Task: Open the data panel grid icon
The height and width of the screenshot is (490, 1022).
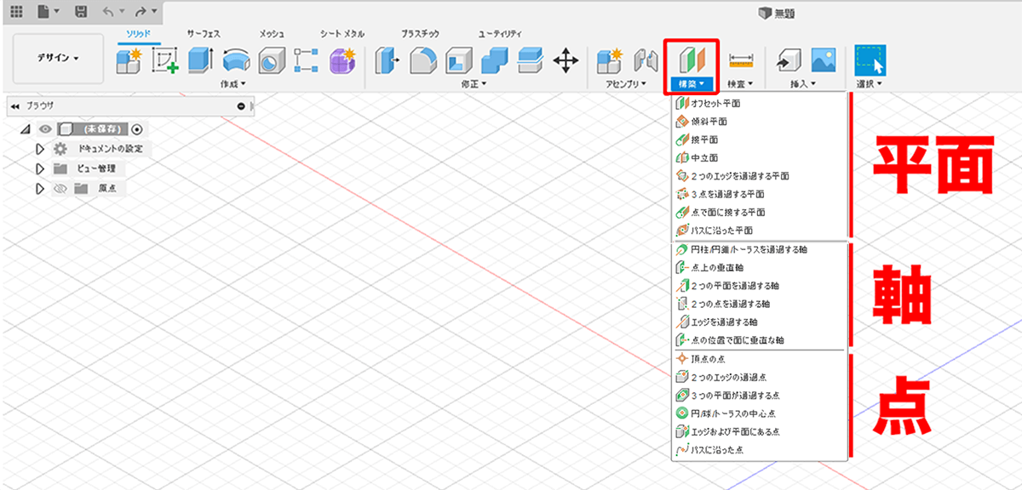Action: [16, 12]
